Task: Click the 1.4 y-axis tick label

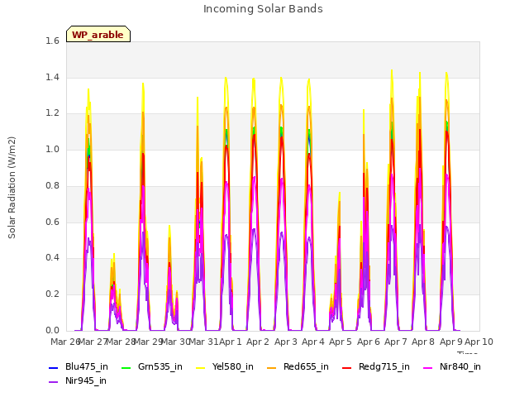Action: pyautogui.click(x=52, y=77)
